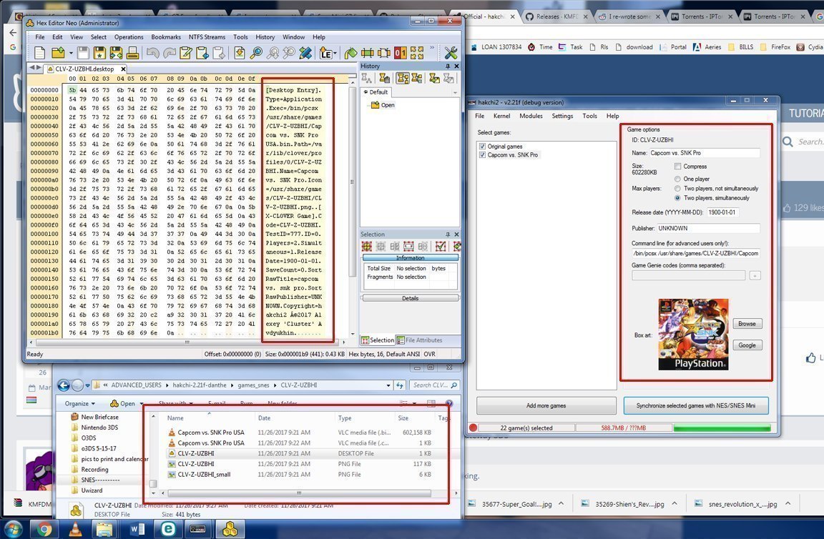The height and width of the screenshot is (539, 824).
Task: Click Save All floppy icon
Action: tap(116, 52)
